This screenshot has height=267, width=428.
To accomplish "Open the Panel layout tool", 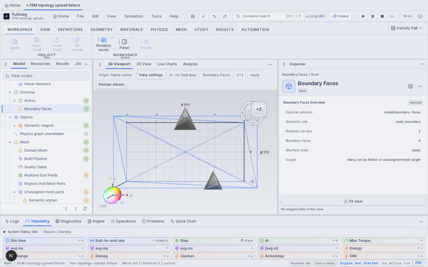I will [x=125, y=44].
